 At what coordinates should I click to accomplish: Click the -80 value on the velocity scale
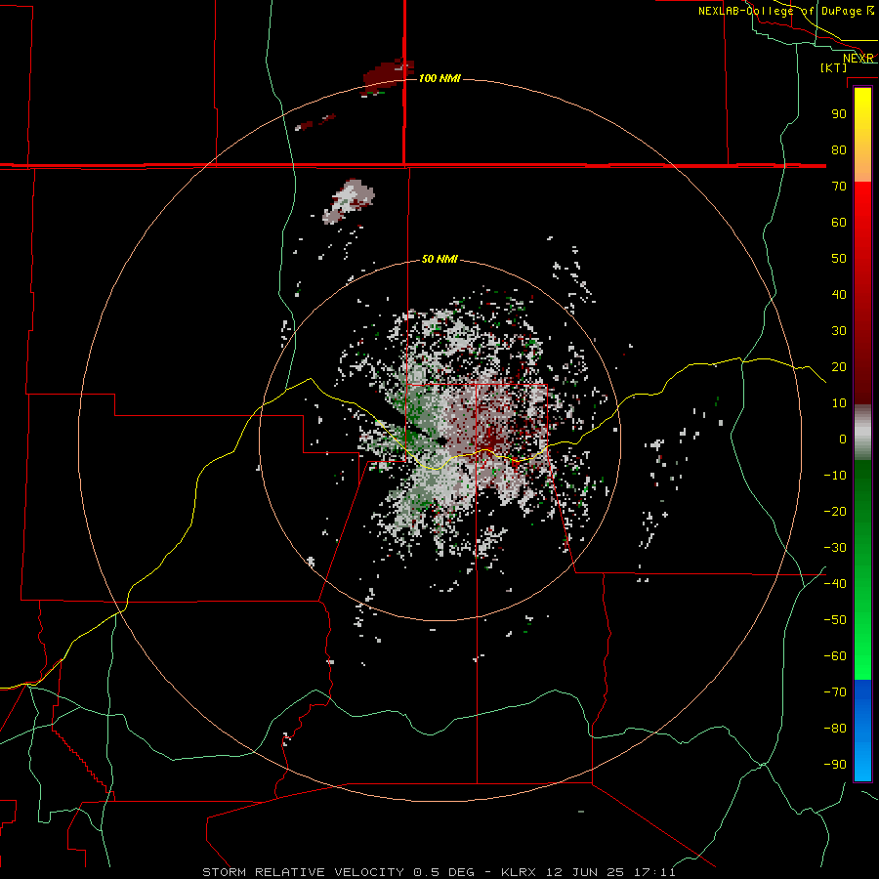click(835, 729)
